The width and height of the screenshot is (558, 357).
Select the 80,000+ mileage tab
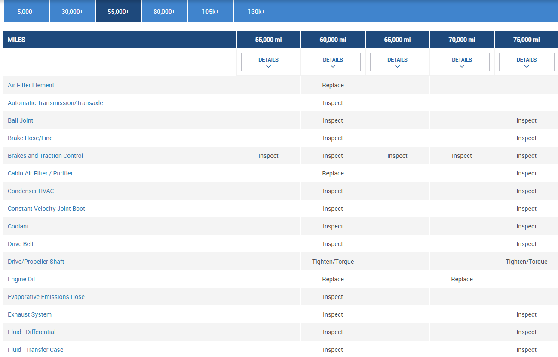click(164, 12)
